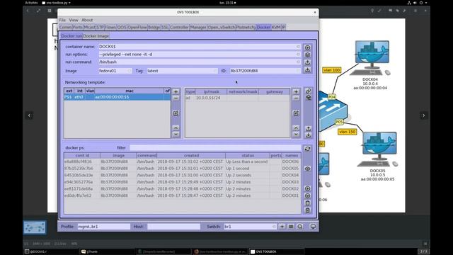Open the View menu
The width and height of the screenshot is (453, 255).
[74, 20]
